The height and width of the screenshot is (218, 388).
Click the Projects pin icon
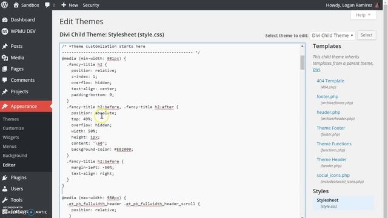click(x=5, y=91)
